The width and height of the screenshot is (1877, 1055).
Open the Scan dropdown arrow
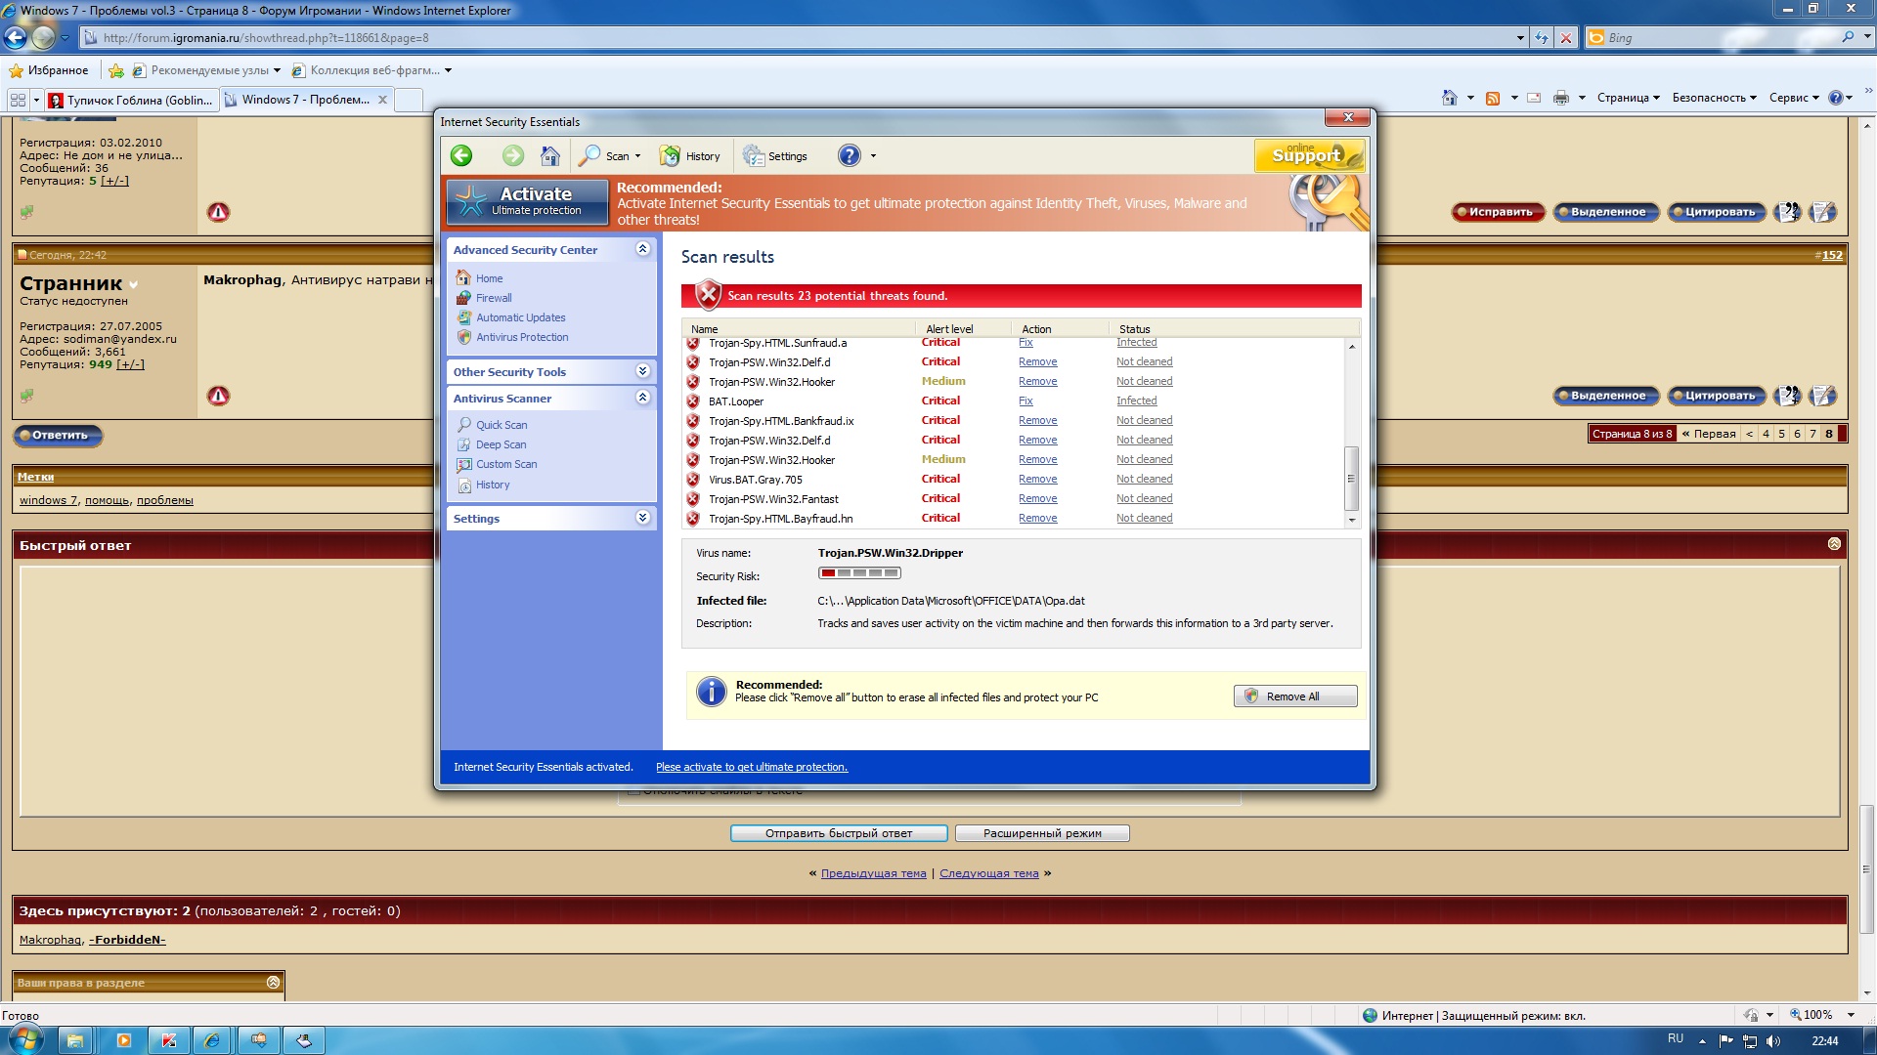[x=638, y=156]
